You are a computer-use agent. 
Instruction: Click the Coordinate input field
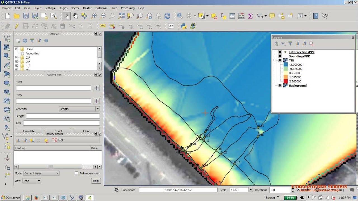pyautogui.click(x=178, y=190)
